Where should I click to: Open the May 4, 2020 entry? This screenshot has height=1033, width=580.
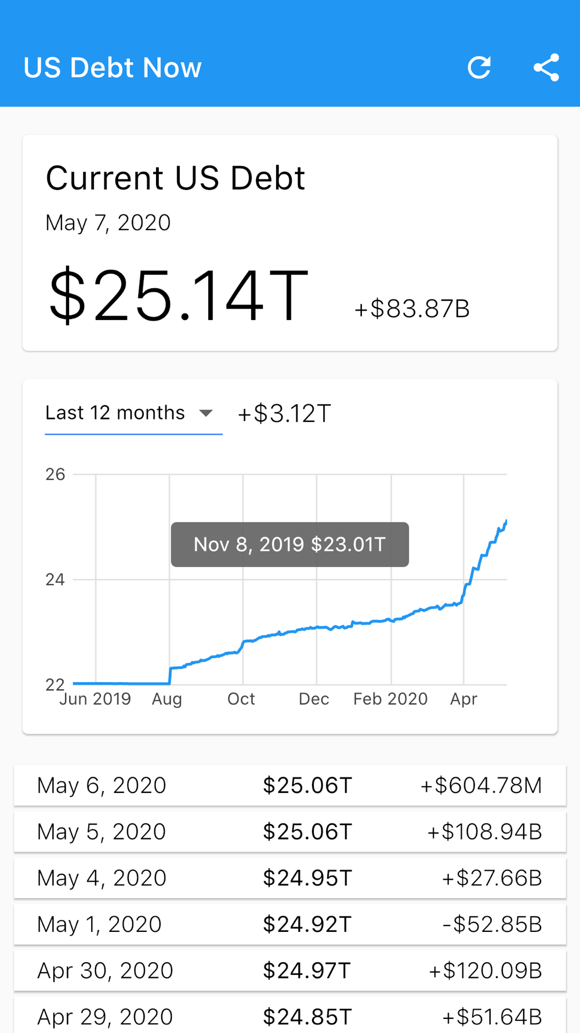[x=289, y=878]
